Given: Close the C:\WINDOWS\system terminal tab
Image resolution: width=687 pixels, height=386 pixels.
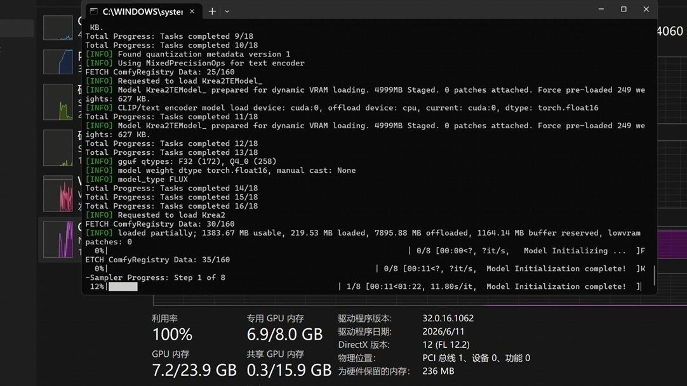Looking at the screenshot, I should coord(192,11).
